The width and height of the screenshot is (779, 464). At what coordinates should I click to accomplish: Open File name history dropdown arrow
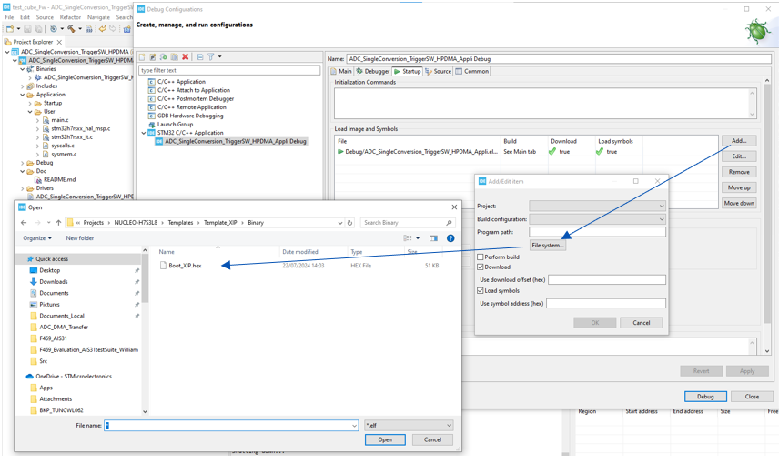[354, 425]
